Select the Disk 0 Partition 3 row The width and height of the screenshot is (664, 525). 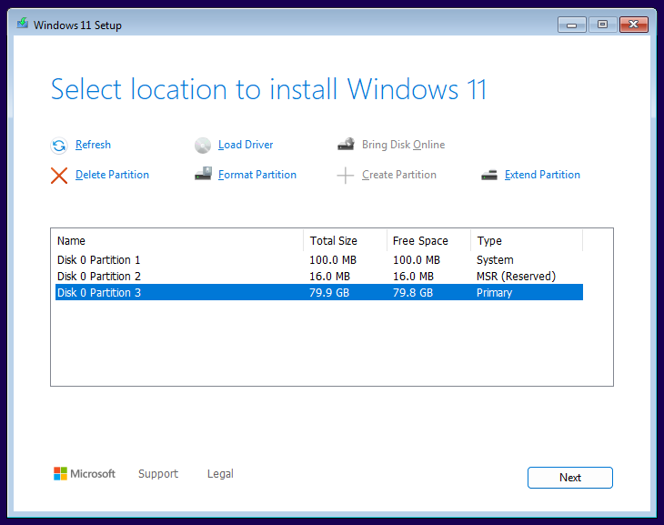(319, 292)
